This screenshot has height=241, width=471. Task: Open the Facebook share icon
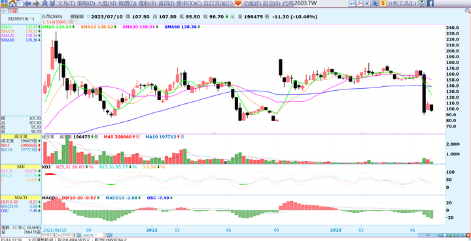pos(430,3)
